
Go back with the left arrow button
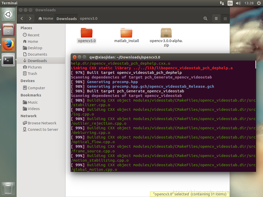tap(22, 18)
